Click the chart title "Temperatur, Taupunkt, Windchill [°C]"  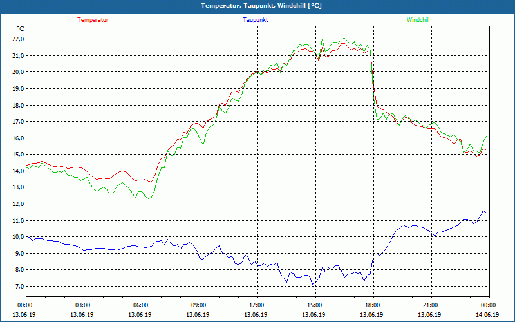coord(261,6)
